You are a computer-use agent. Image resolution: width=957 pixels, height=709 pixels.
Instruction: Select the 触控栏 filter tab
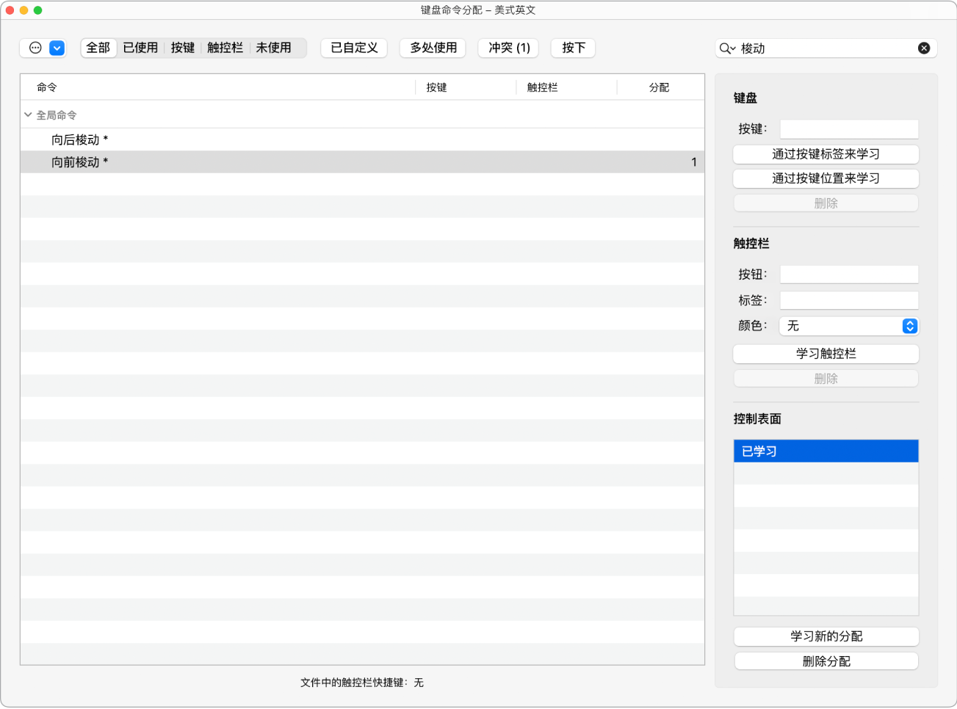coord(224,48)
